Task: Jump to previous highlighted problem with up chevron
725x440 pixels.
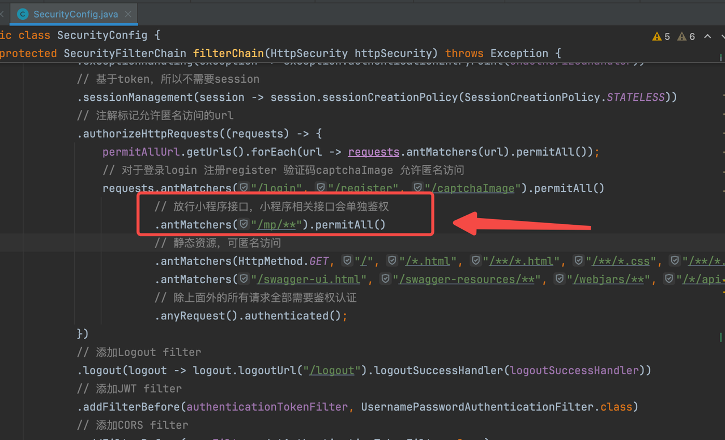Action: tap(707, 36)
